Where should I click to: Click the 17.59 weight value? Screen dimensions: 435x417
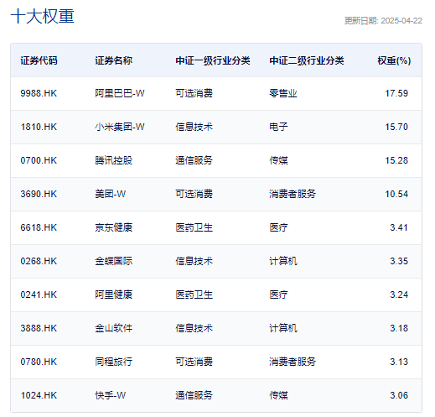[x=396, y=93]
